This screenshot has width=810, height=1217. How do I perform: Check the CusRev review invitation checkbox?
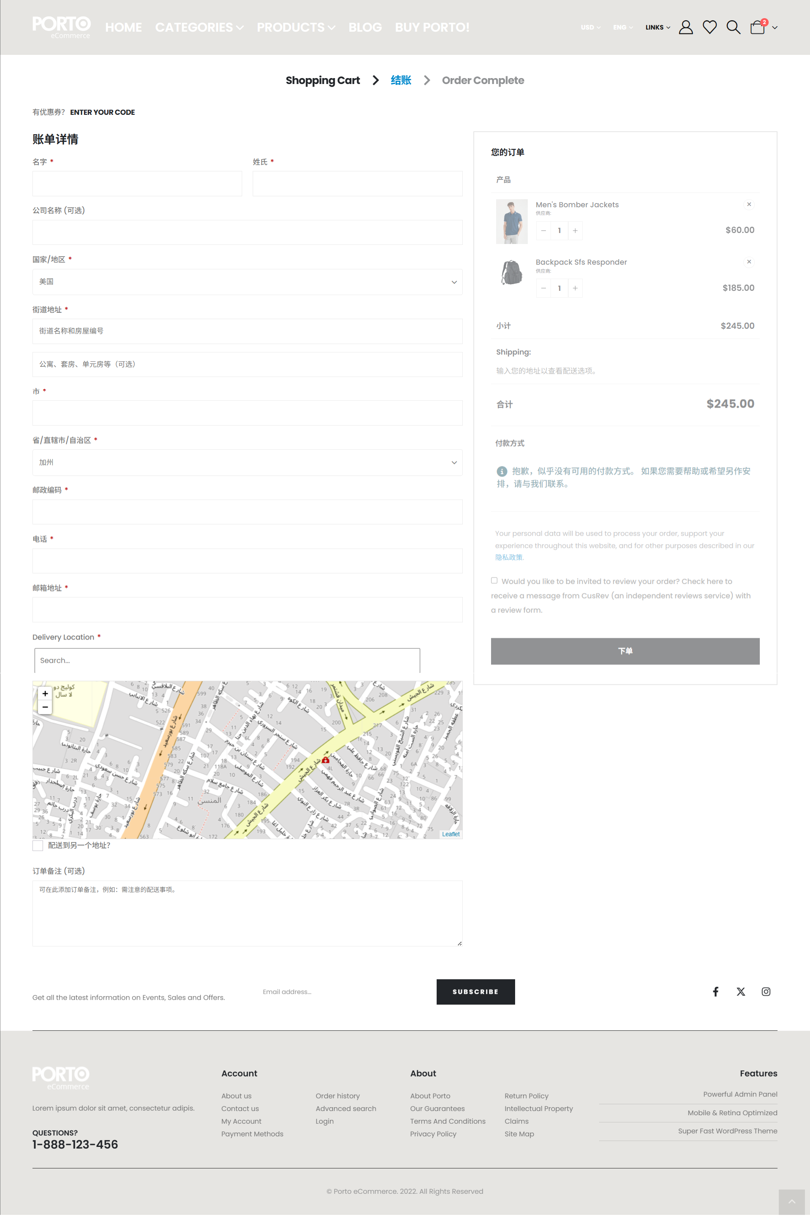point(494,580)
